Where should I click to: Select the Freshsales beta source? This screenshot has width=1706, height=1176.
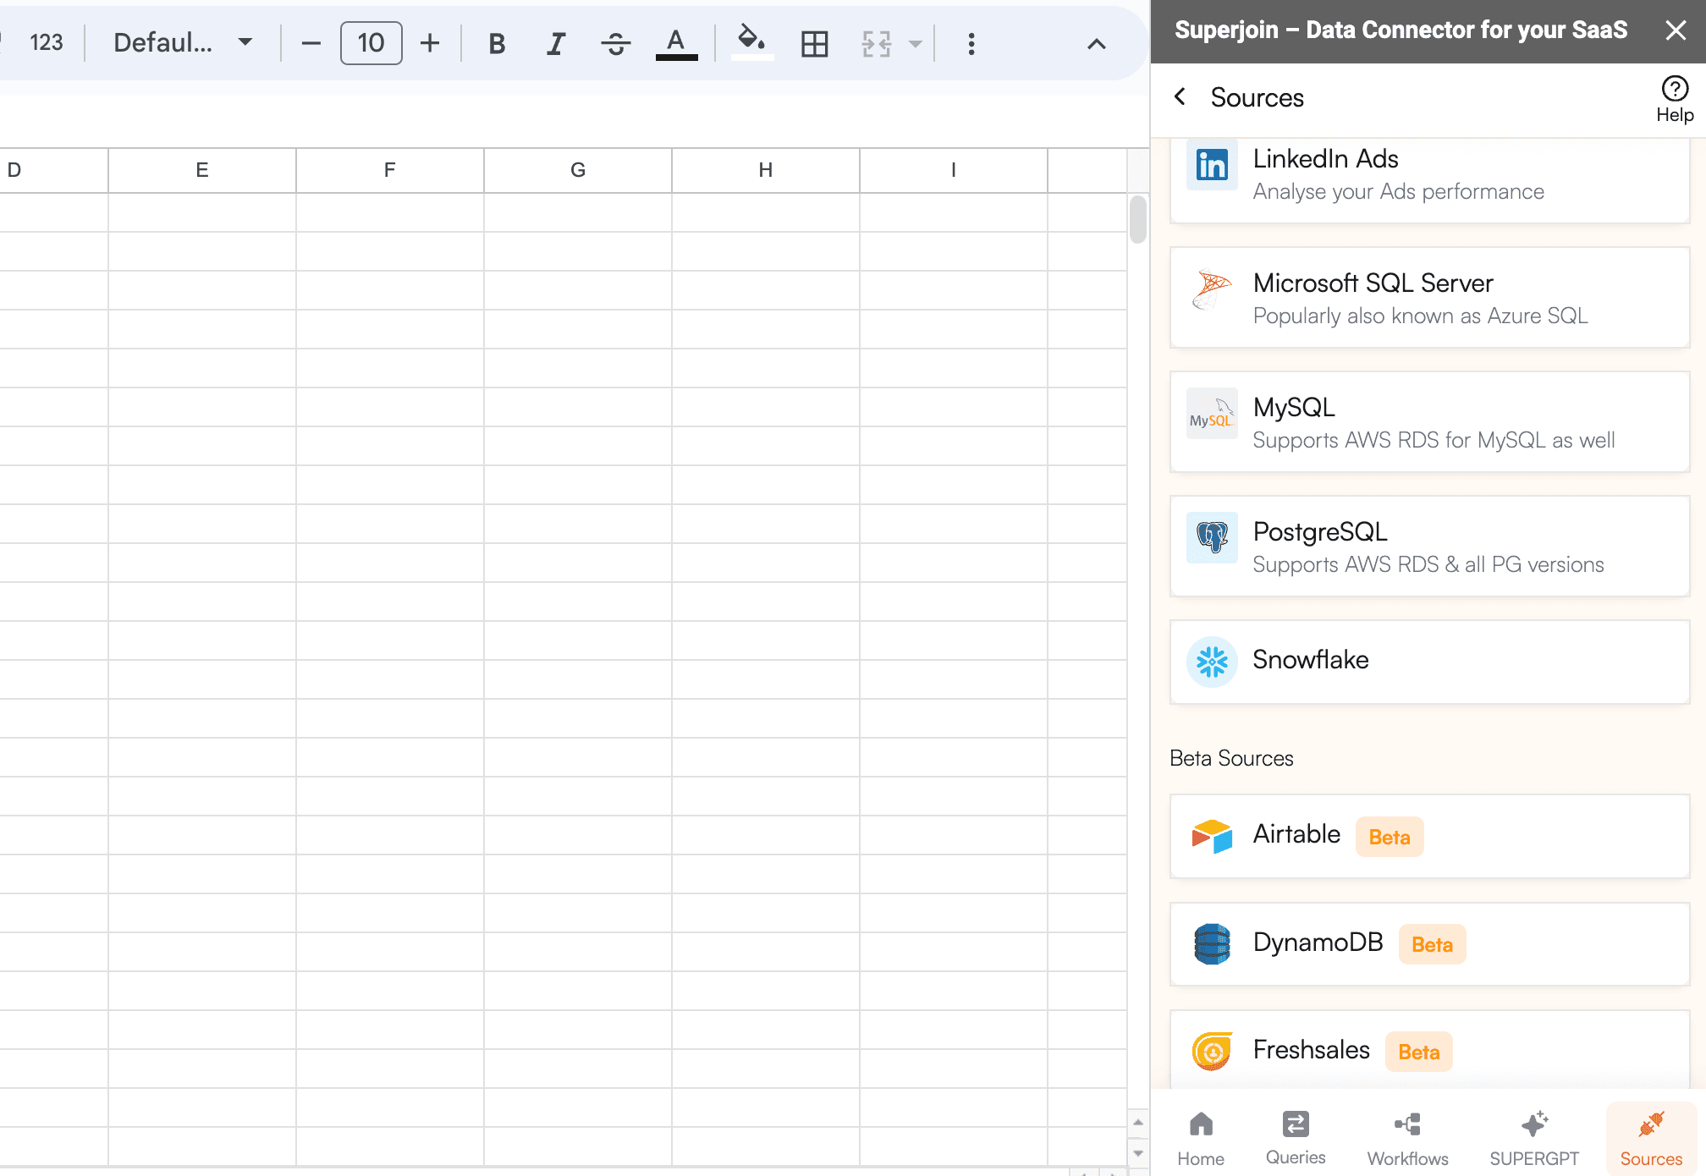point(1429,1051)
